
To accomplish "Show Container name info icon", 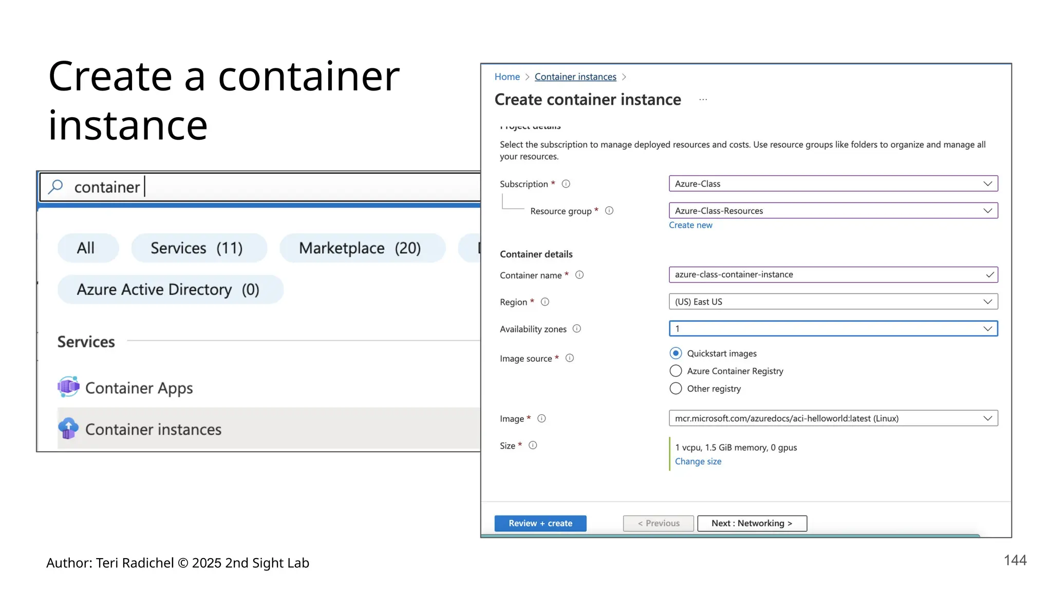I will coord(579,275).
